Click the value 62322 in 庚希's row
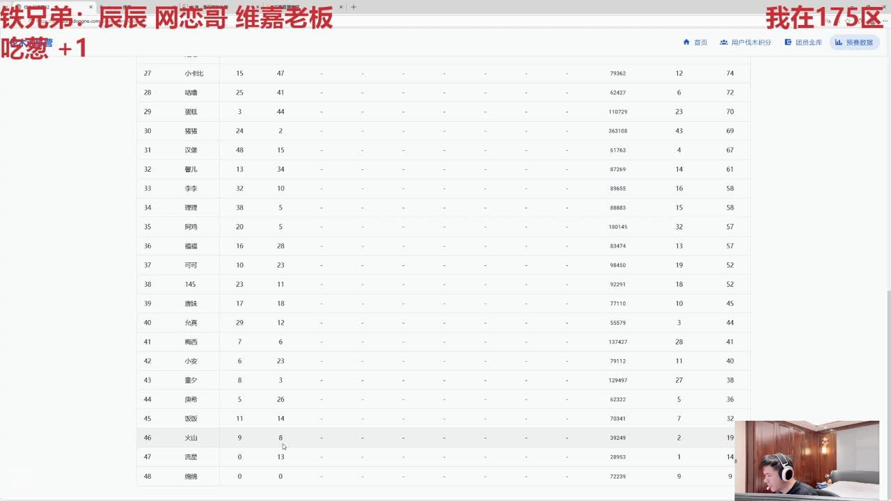This screenshot has width=891, height=501. coord(617,399)
